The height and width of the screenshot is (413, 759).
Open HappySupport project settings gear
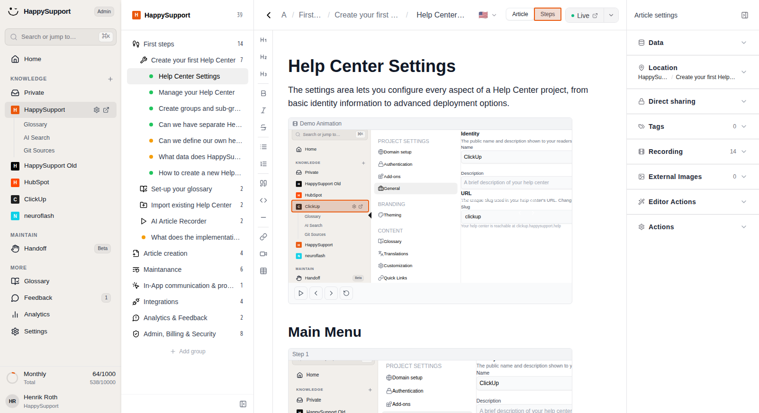tap(97, 110)
